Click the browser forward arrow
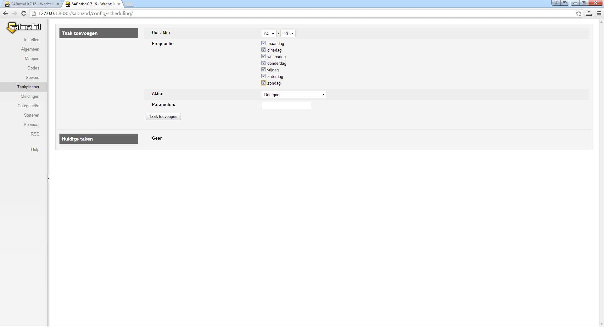This screenshot has width=604, height=327. point(14,13)
